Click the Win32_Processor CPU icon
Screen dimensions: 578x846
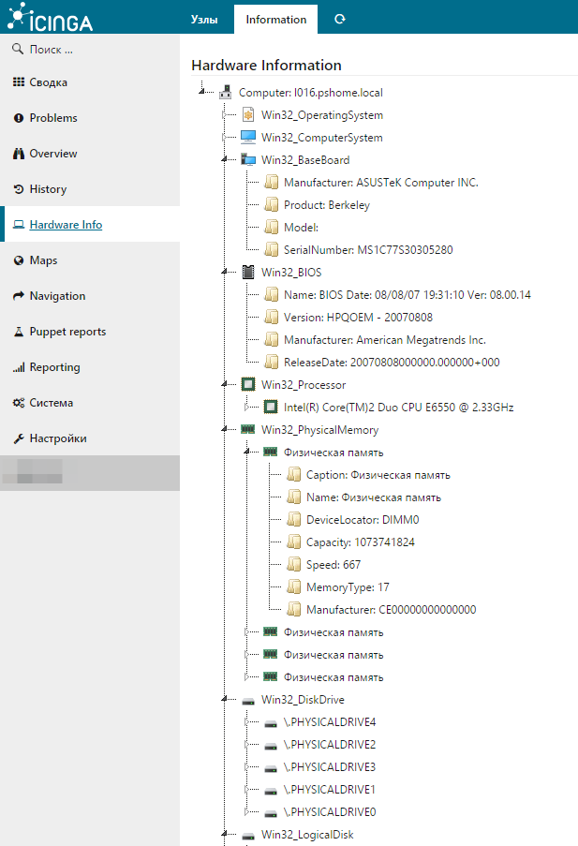pos(248,385)
